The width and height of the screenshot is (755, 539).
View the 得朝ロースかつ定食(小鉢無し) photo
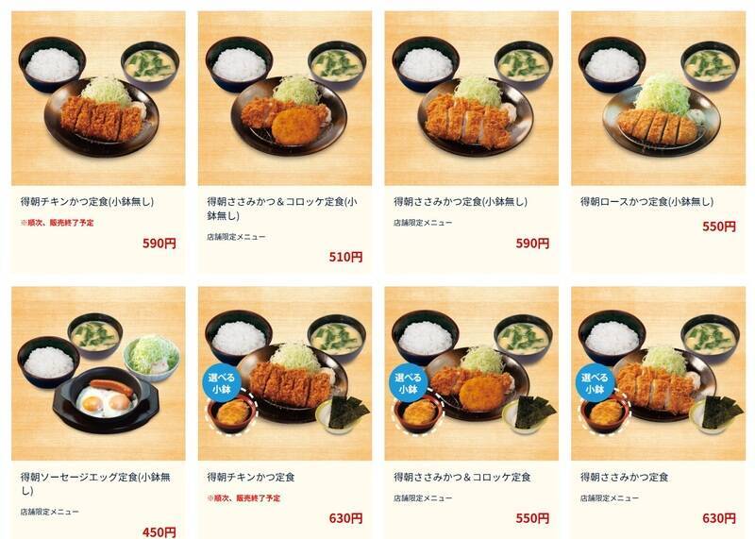point(658,98)
